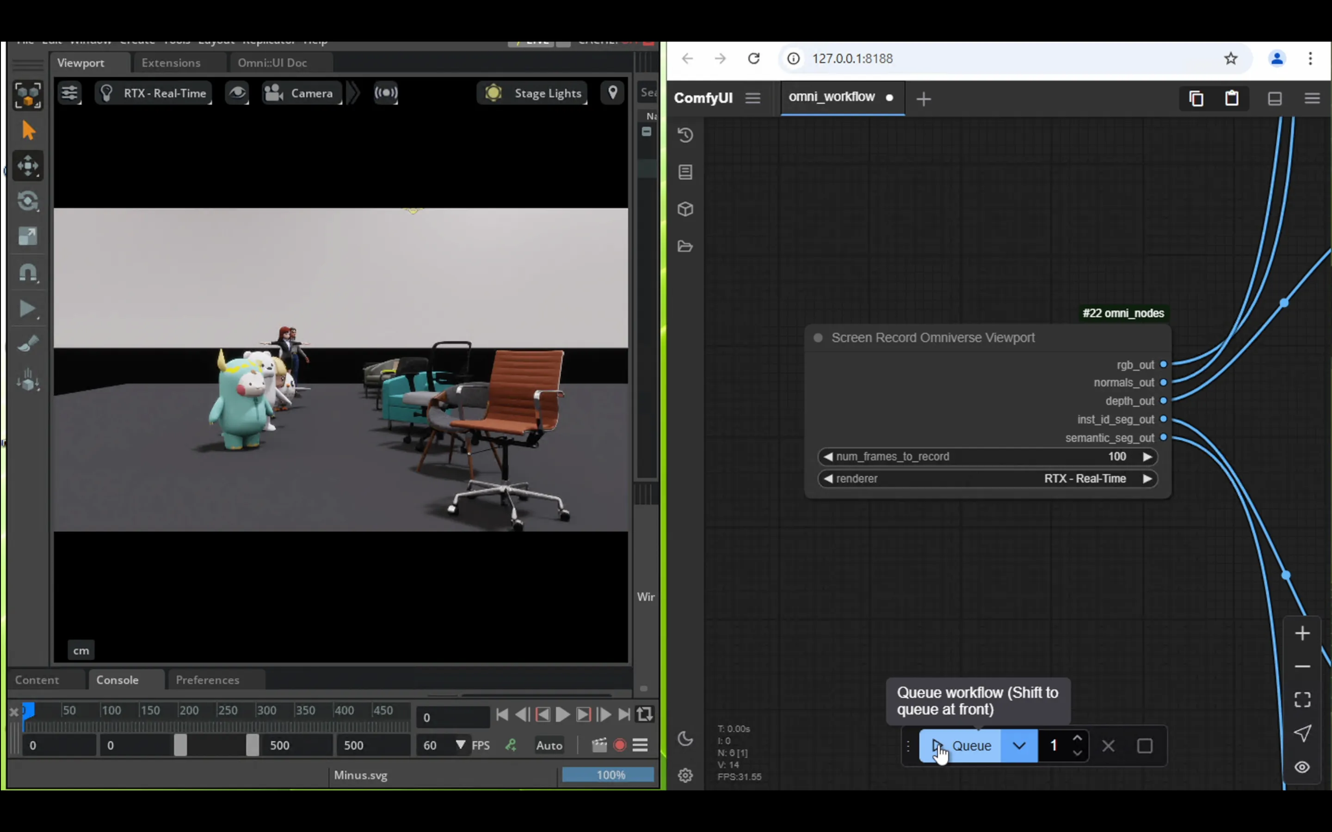Open ComfyUI queue history sidebar icon
Image resolution: width=1332 pixels, height=832 pixels.
click(x=685, y=135)
